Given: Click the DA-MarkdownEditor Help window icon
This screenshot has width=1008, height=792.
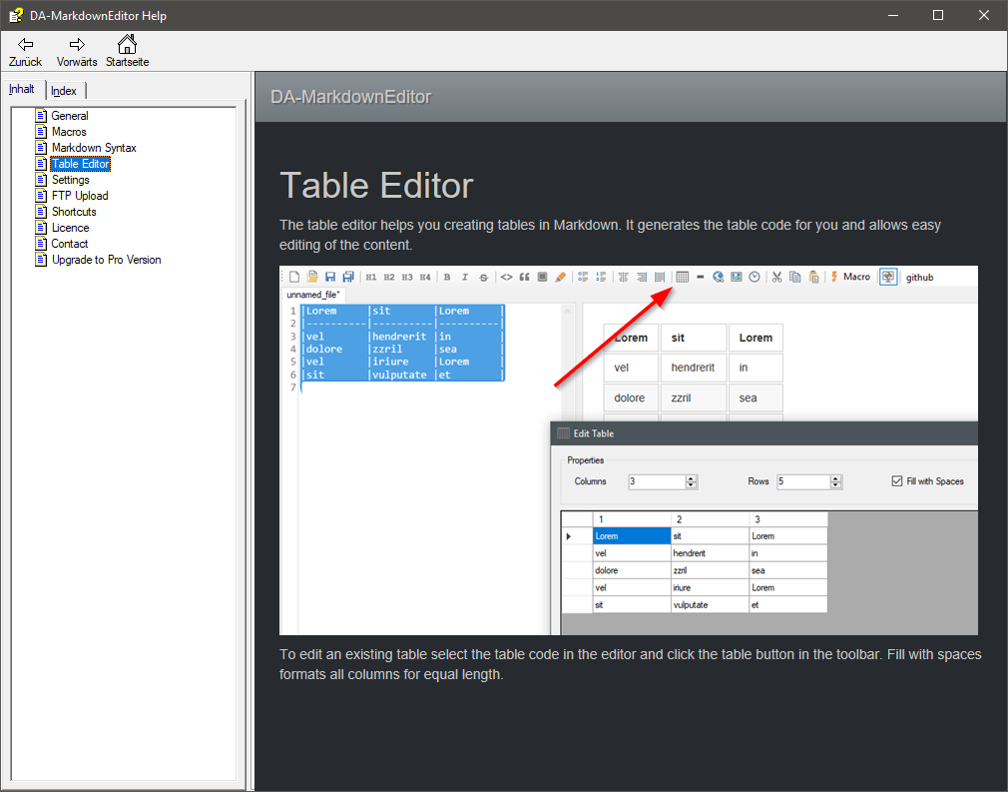Looking at the screenshot, I should point(16,15).
